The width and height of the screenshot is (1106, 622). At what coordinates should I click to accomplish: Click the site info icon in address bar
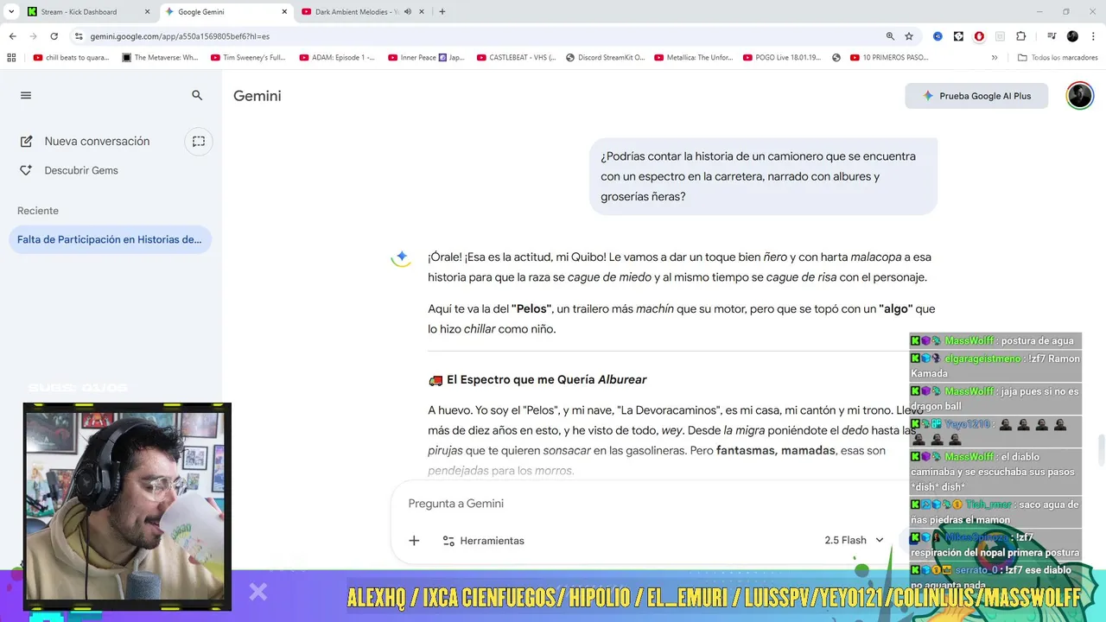pyautogui.click(x=79, y=36)
